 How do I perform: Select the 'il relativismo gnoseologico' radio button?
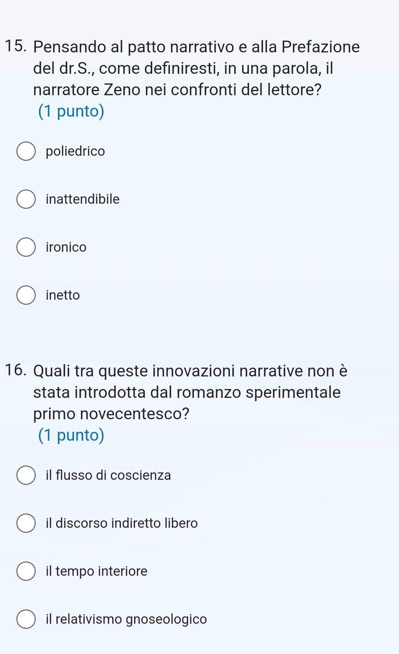pos(26,619)
